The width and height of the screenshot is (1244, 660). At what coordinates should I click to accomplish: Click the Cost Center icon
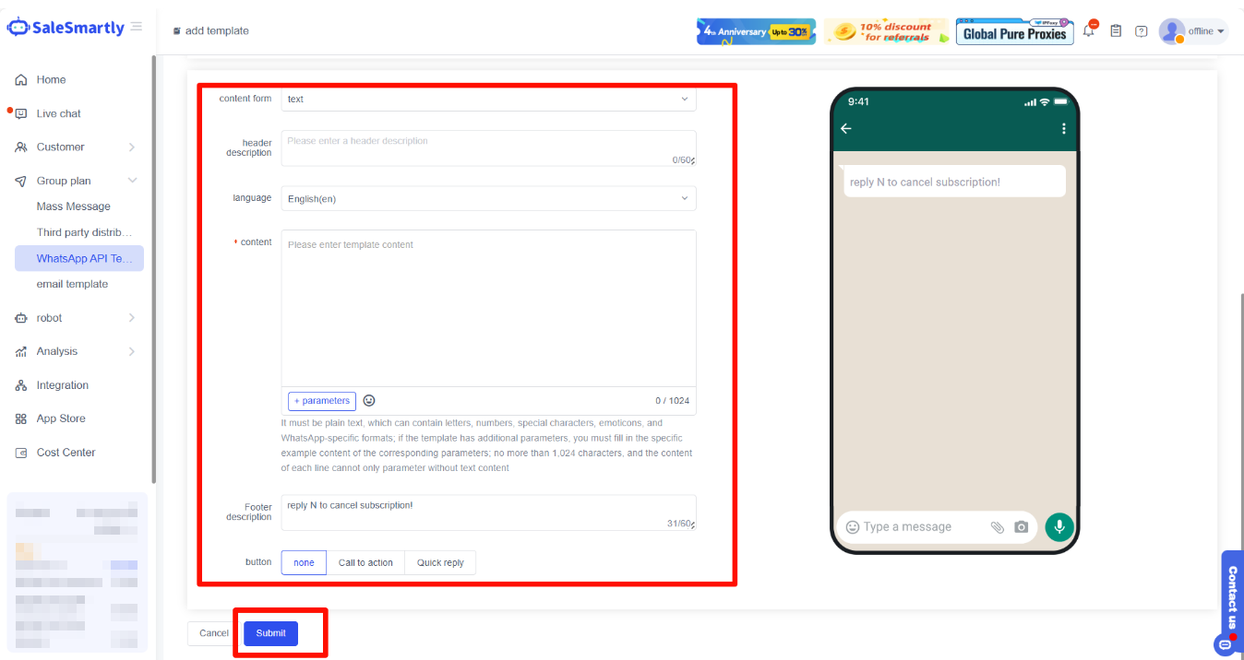click(x=21, y=453)
